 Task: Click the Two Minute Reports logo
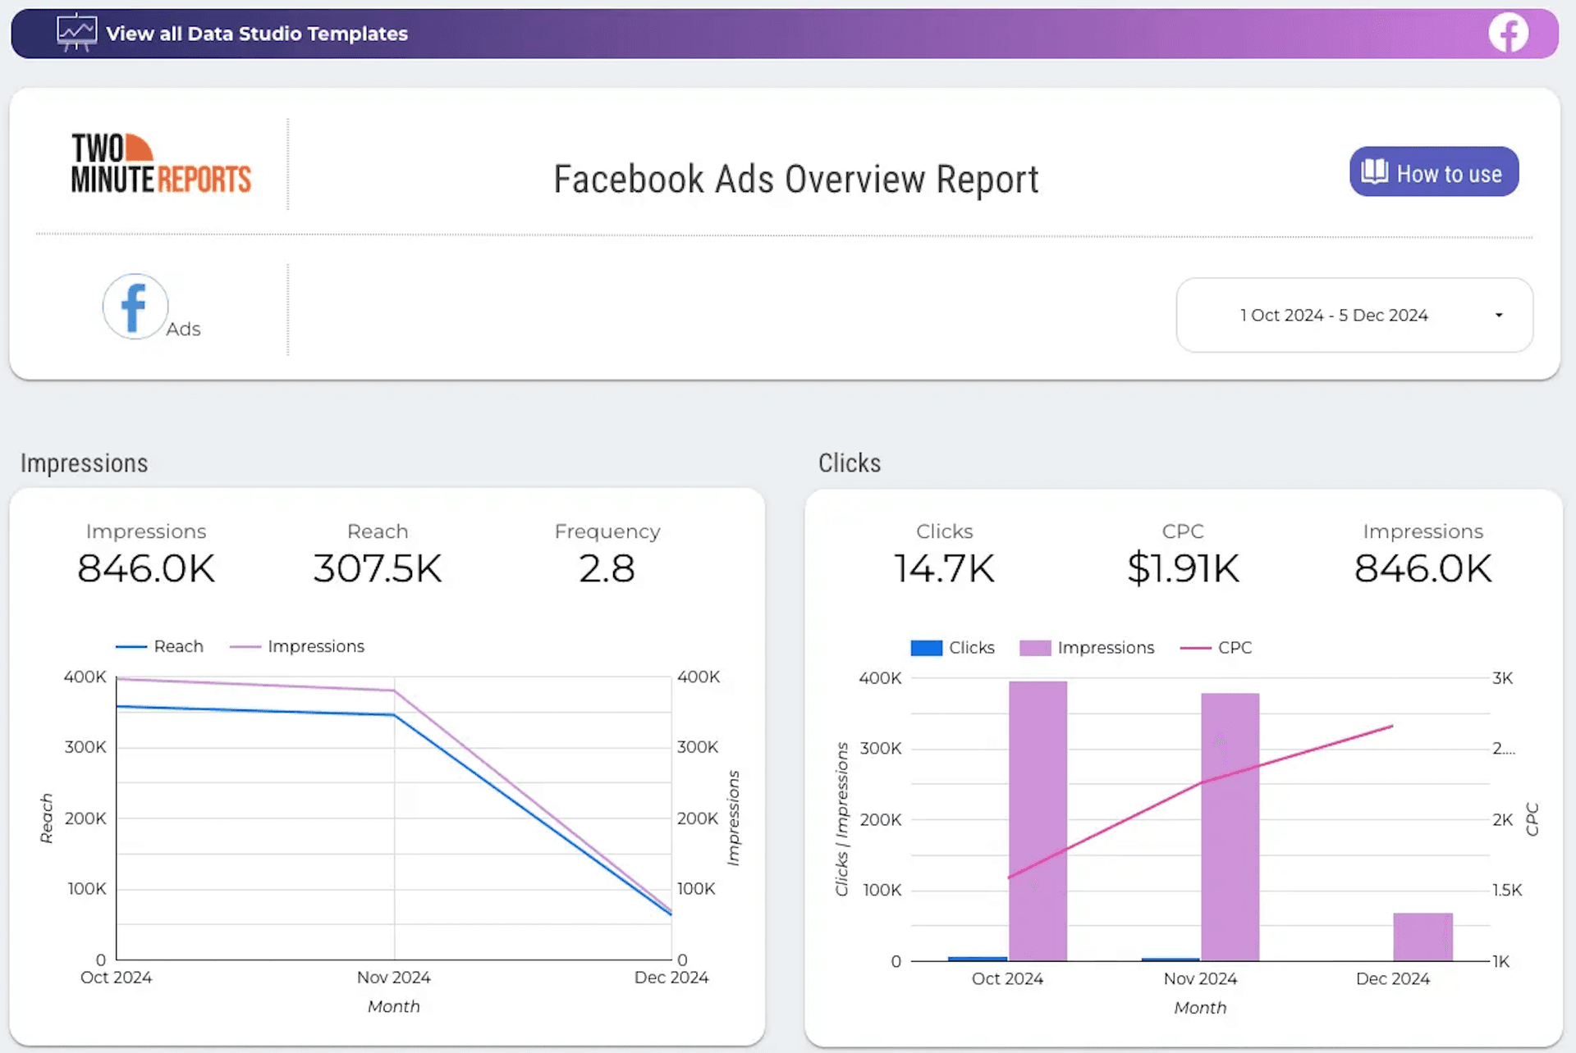click(161, 163)
